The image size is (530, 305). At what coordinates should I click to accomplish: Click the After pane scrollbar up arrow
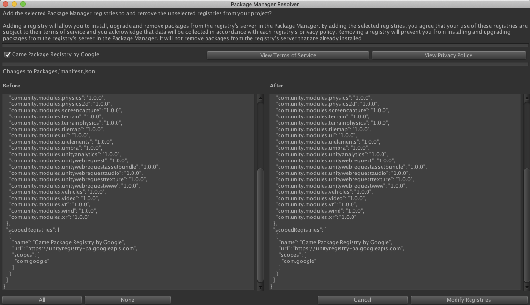click(527, 97)
